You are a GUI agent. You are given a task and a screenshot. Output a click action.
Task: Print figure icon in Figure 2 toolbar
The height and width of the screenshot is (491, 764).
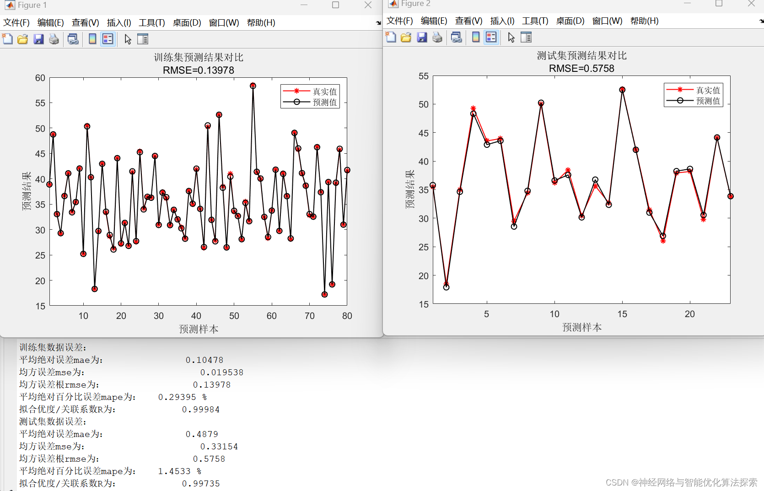coord(437,37)
